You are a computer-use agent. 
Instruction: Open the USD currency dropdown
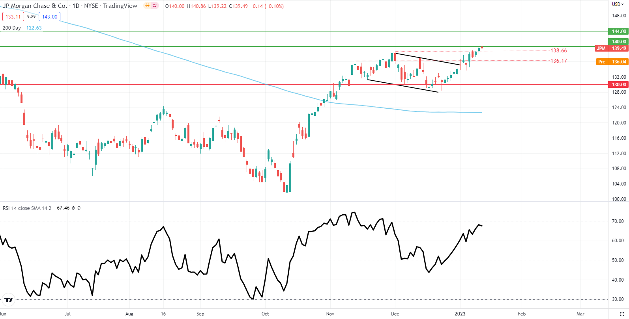618,4
